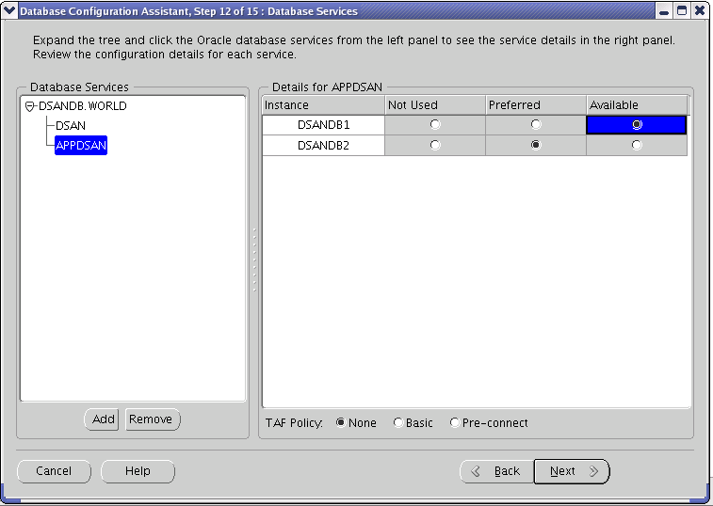Select the DSANDB2 instance cell
The width and height of the screenshot is (713, 506).
click(x=323, y=146)
